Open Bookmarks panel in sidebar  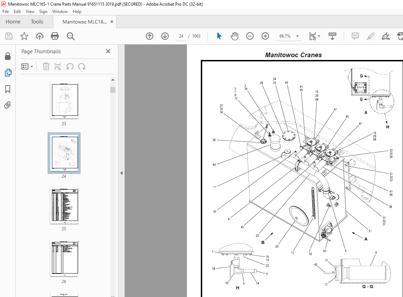(x=8, y=89)
